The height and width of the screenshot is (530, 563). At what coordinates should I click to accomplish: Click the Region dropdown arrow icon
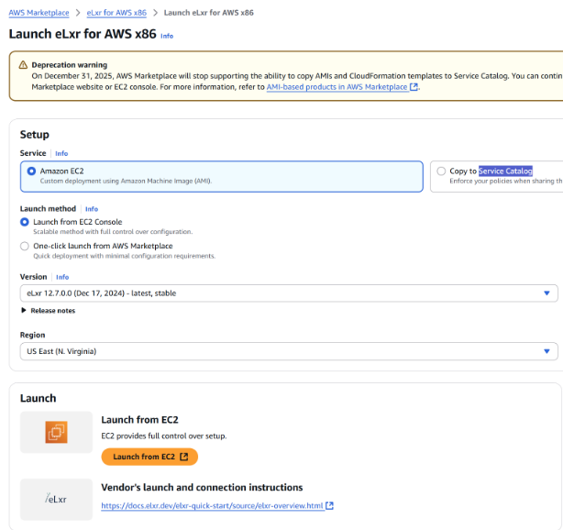[x=547, y=351]
